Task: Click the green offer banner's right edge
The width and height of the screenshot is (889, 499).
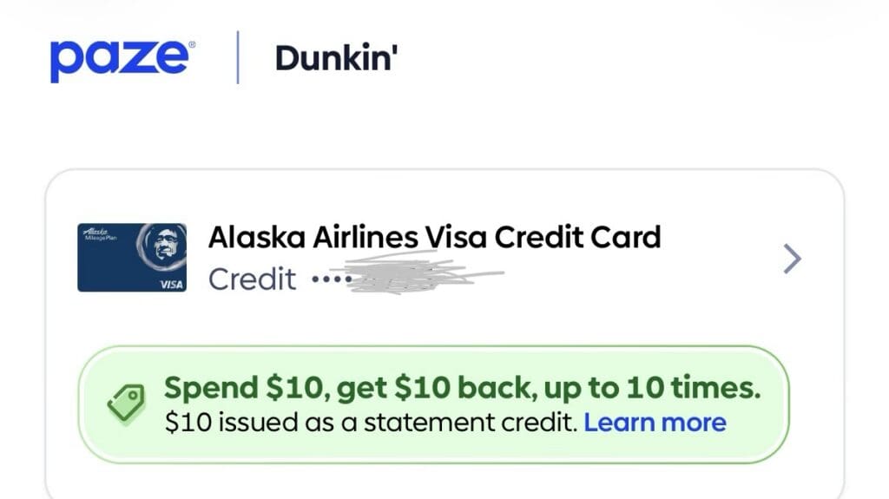Action: point(785,404)
